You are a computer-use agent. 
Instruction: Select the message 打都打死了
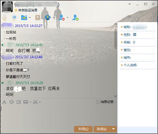point(14,64)
